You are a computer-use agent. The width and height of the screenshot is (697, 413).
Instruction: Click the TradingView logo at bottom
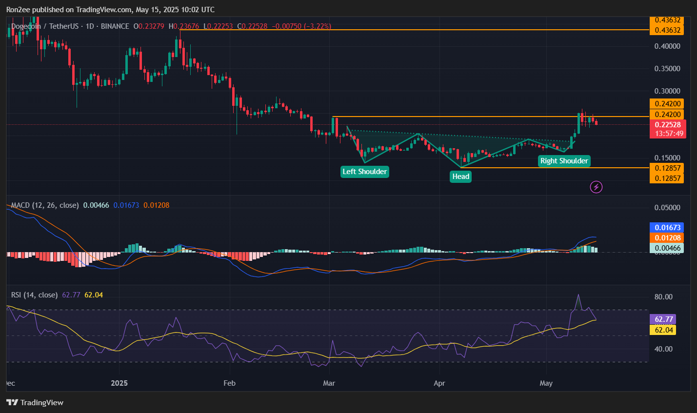point(35,402)
